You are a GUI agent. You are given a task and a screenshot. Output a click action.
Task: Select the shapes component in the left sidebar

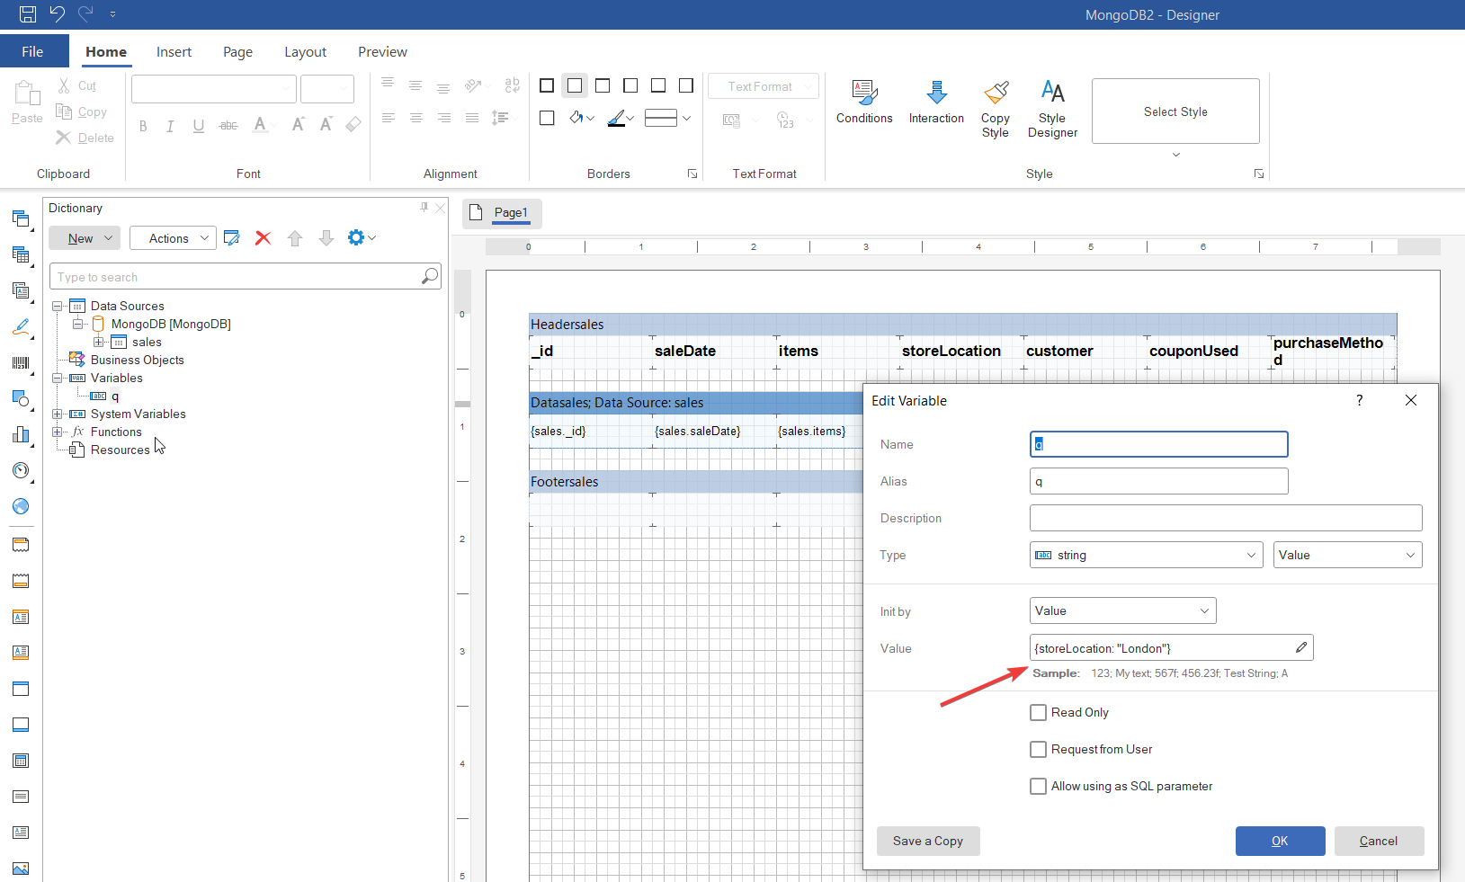click(x=21, y=398)
